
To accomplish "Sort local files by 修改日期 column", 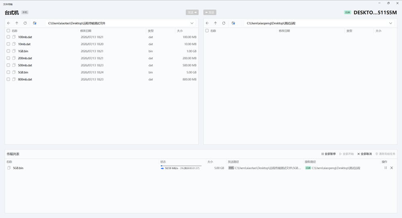I will [86, 31].
